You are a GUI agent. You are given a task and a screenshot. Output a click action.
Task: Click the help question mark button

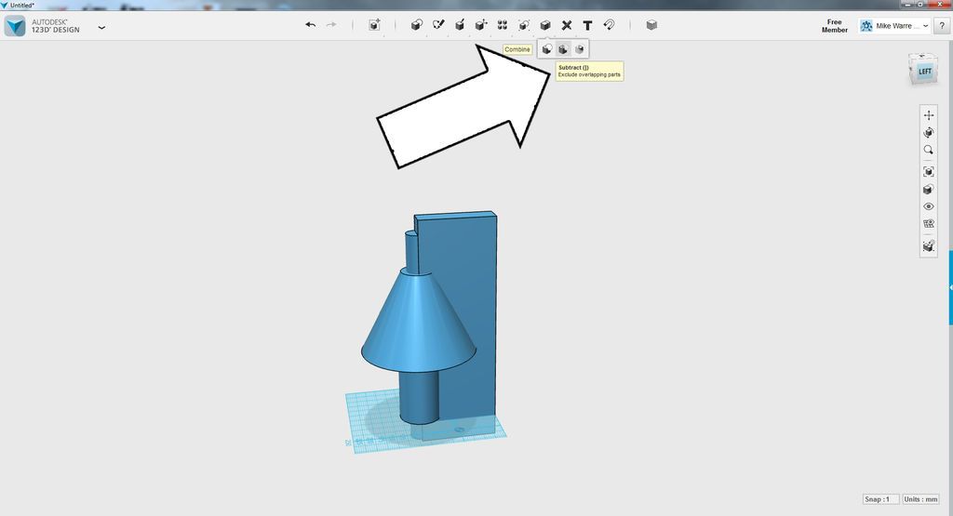[x=942, y=25]
